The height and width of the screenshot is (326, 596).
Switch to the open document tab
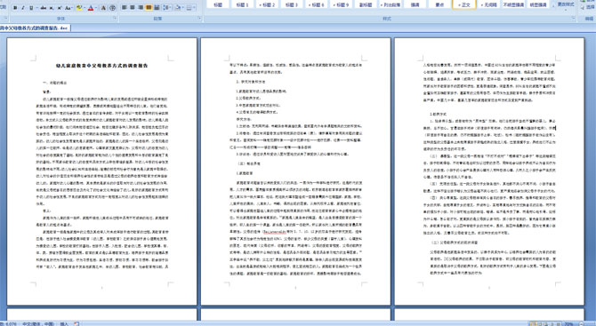point(35,28)
